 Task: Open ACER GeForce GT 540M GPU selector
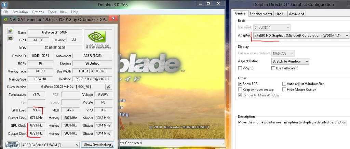(x=50, y=145)
